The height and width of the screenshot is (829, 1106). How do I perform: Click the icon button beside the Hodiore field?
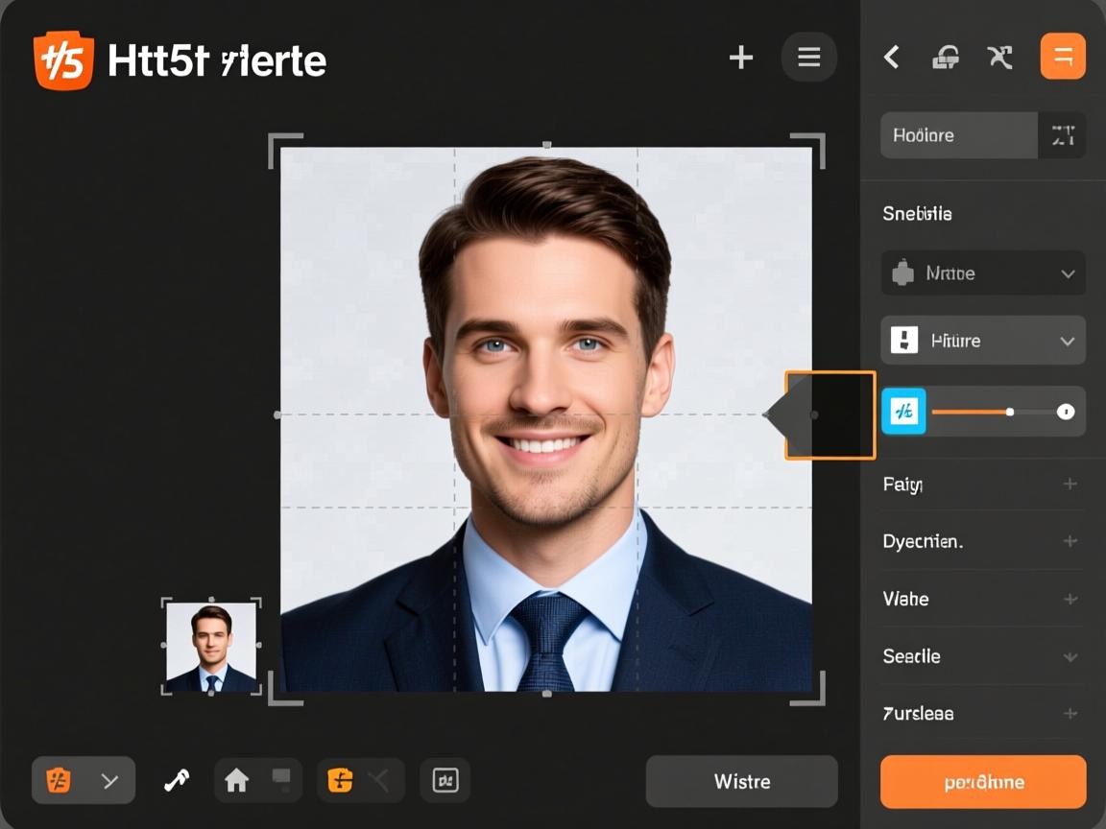click(1062, 135)
